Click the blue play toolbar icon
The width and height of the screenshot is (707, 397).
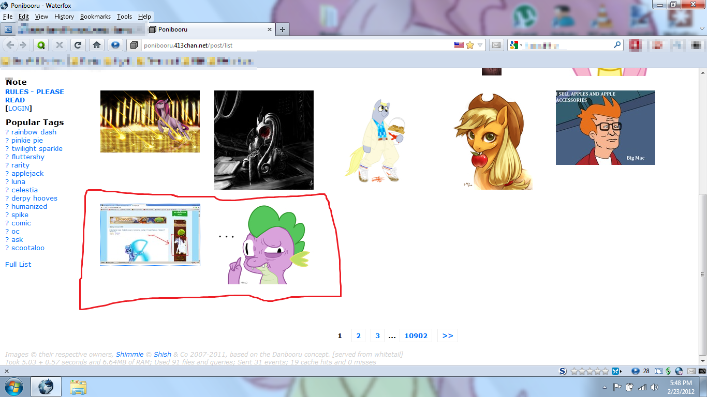click(115, 45)
